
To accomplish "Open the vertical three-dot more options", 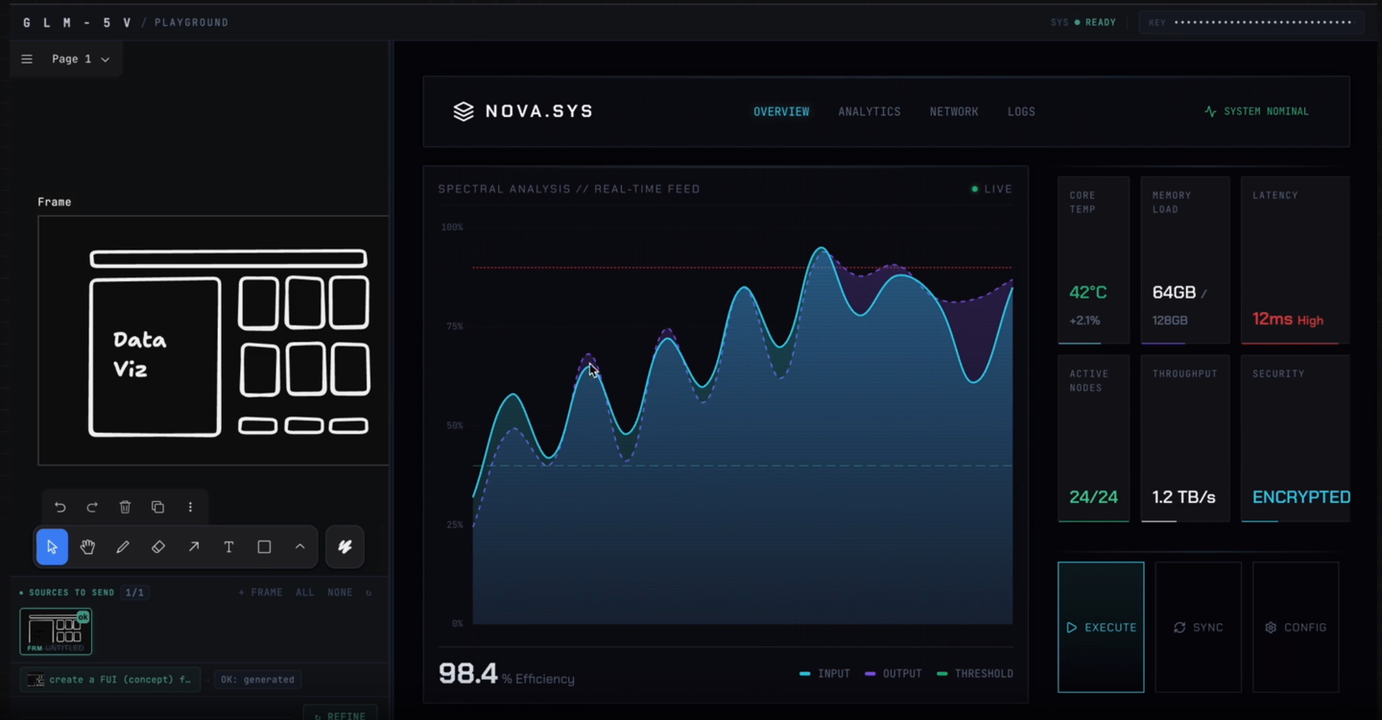I will [x=190, y=507].
